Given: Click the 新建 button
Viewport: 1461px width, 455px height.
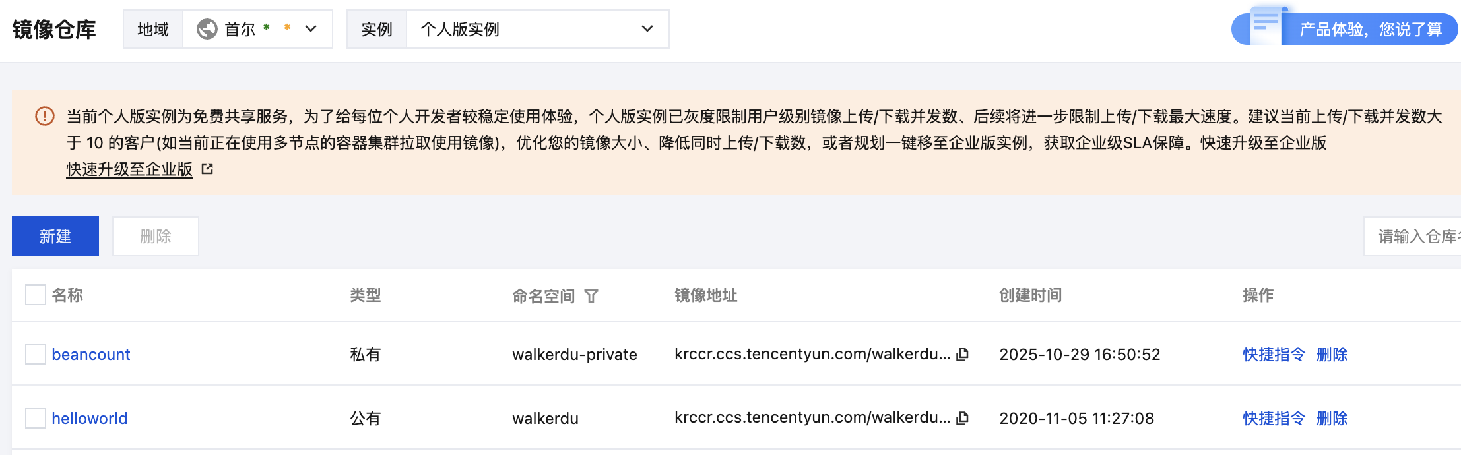Looking at the screenshot, I should 55,236.
